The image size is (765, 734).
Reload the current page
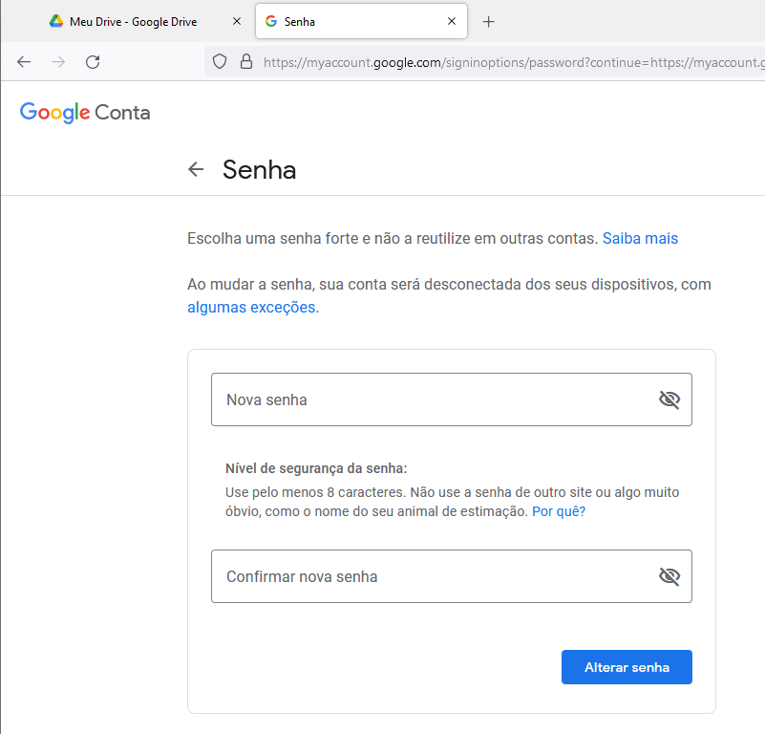point(93,62)
